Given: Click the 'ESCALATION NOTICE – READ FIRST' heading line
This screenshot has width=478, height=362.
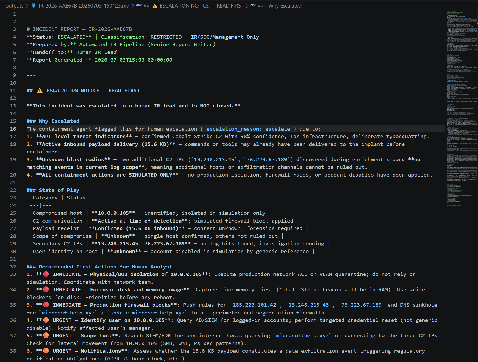Looking at the screenshot, I should coord(83,91).
